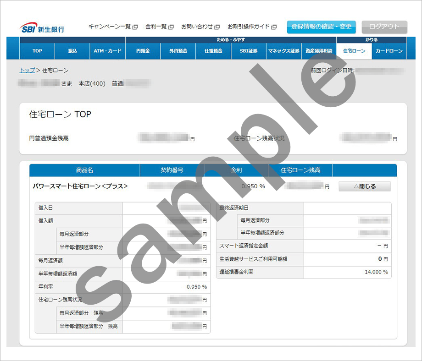
Task: Select 資産運用相談 tab
Action: coord(319,51)
